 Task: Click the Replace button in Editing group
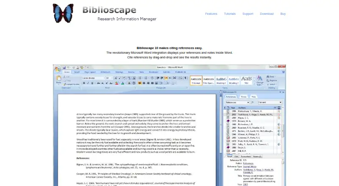pos(272,80)
